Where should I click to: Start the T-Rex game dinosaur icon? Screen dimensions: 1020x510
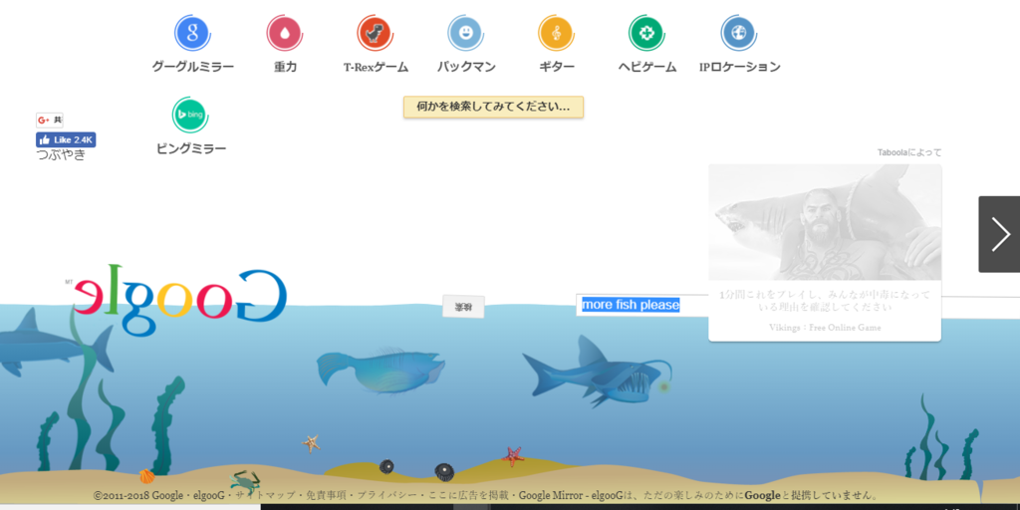375,33
